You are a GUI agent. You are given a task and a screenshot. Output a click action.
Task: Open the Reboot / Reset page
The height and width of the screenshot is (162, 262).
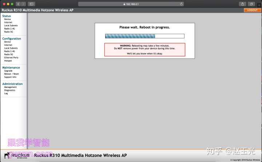click(11, 74)
